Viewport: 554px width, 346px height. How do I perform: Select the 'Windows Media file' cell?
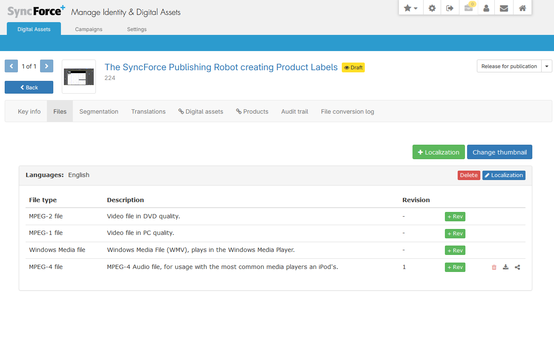(57, 250)
